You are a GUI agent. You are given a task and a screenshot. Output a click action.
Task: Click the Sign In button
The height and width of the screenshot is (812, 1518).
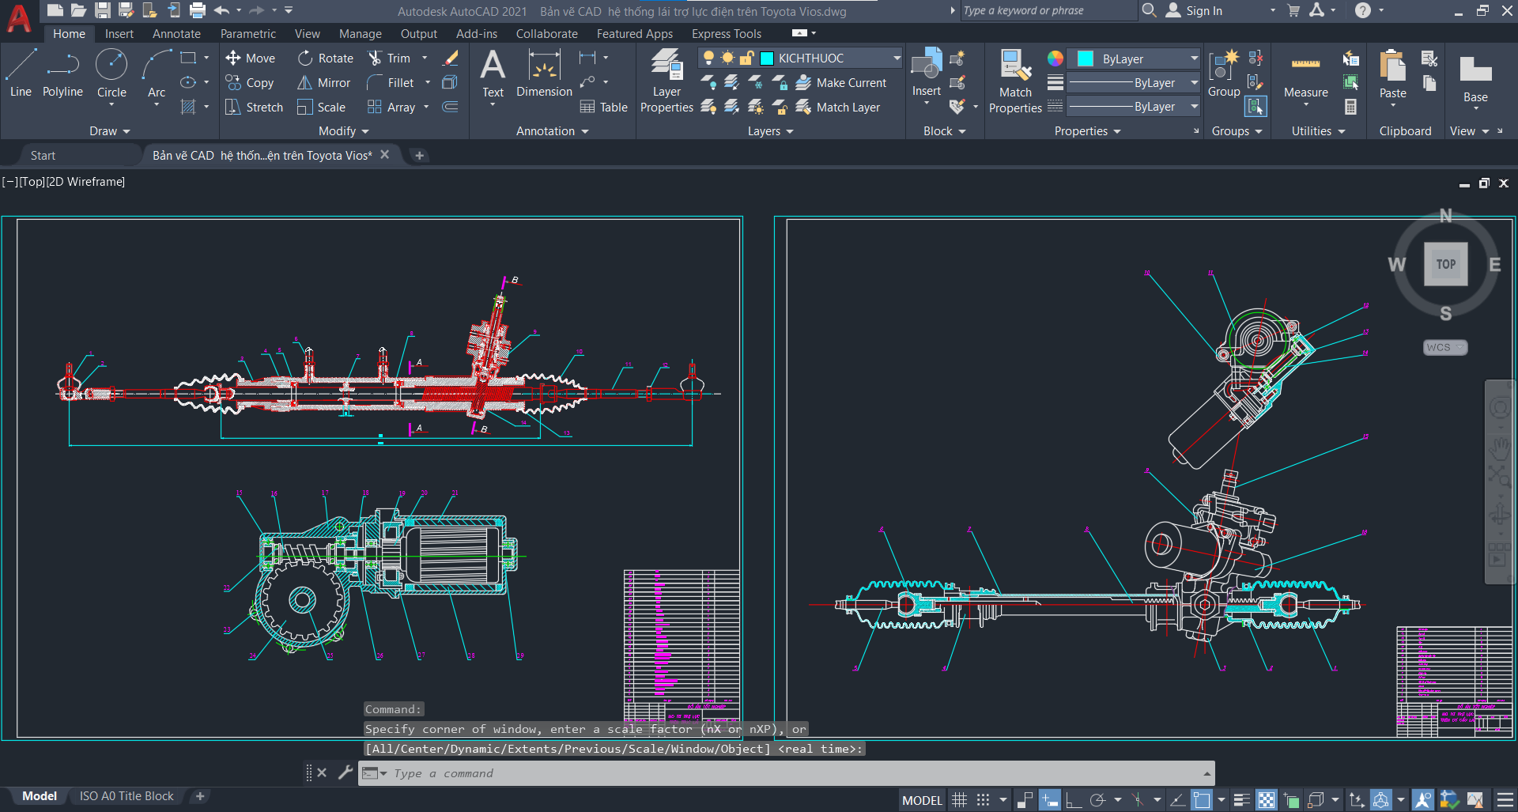1194,10
